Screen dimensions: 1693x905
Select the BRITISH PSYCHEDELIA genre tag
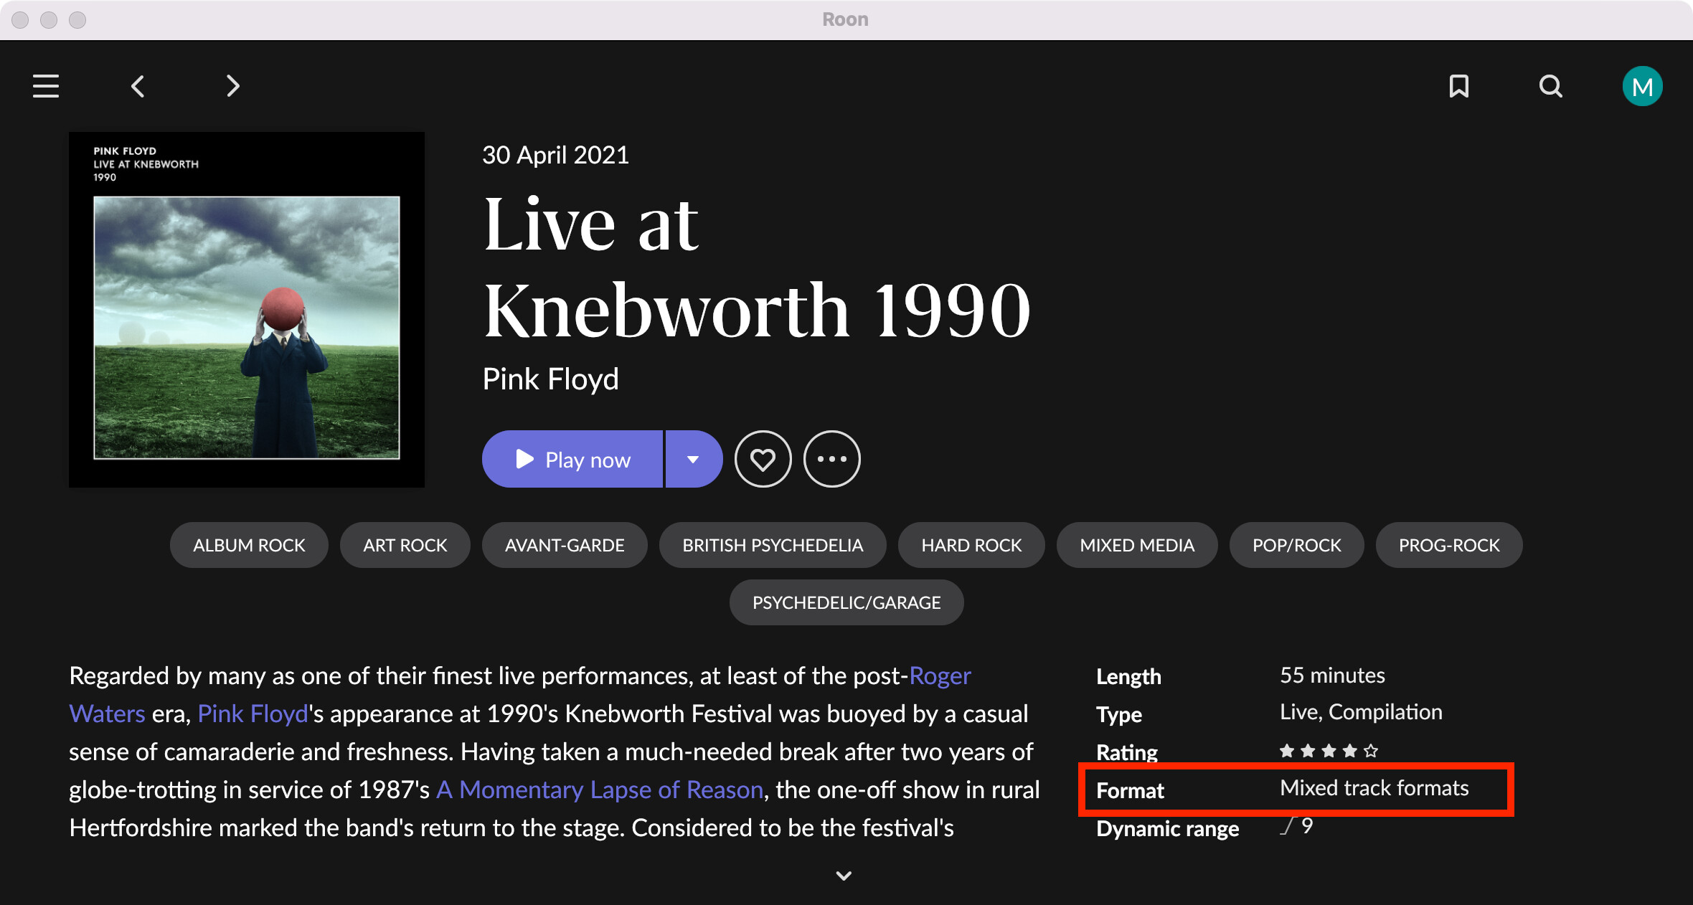(x=773, y=545)
